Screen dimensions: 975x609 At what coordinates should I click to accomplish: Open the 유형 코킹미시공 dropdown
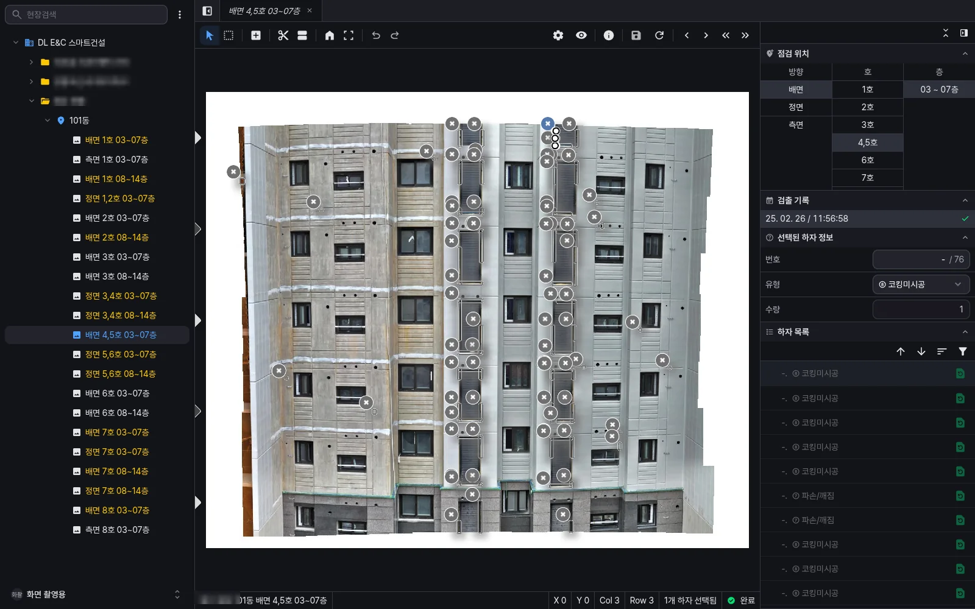(x=921, y=284)
